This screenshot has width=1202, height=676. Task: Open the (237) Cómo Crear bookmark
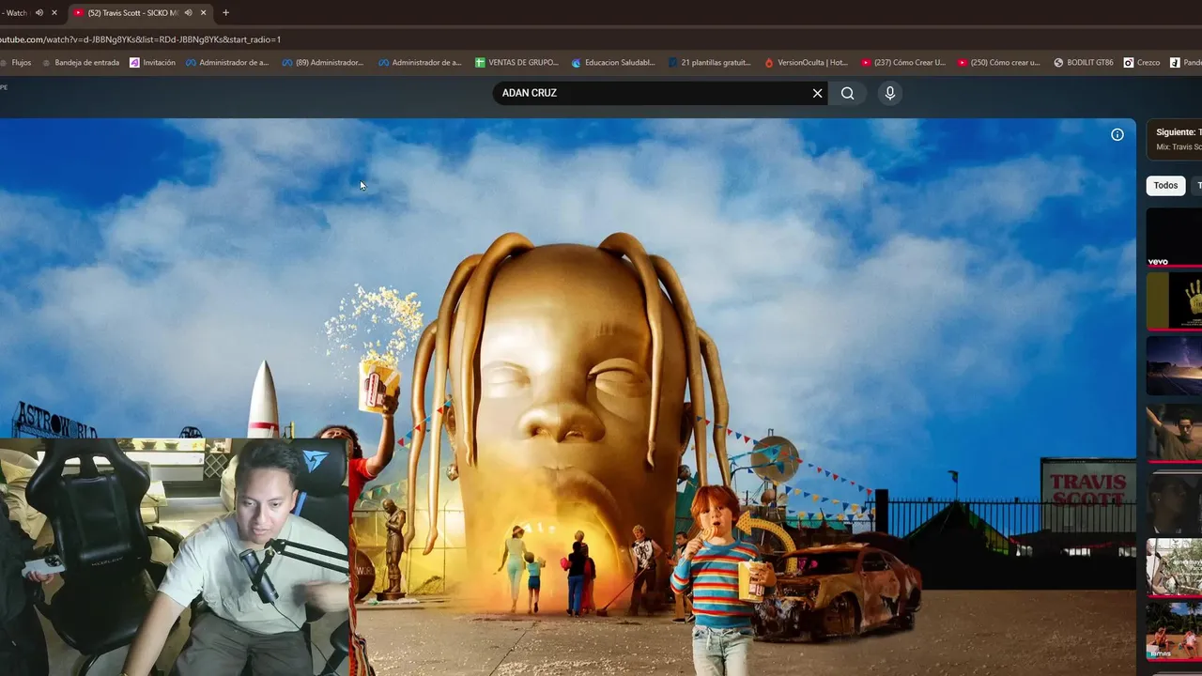(903, 62)
